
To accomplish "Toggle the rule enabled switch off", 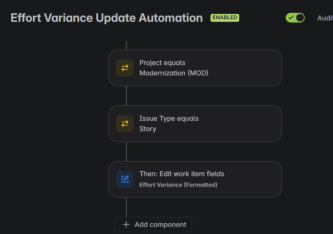I will (295, 18).
